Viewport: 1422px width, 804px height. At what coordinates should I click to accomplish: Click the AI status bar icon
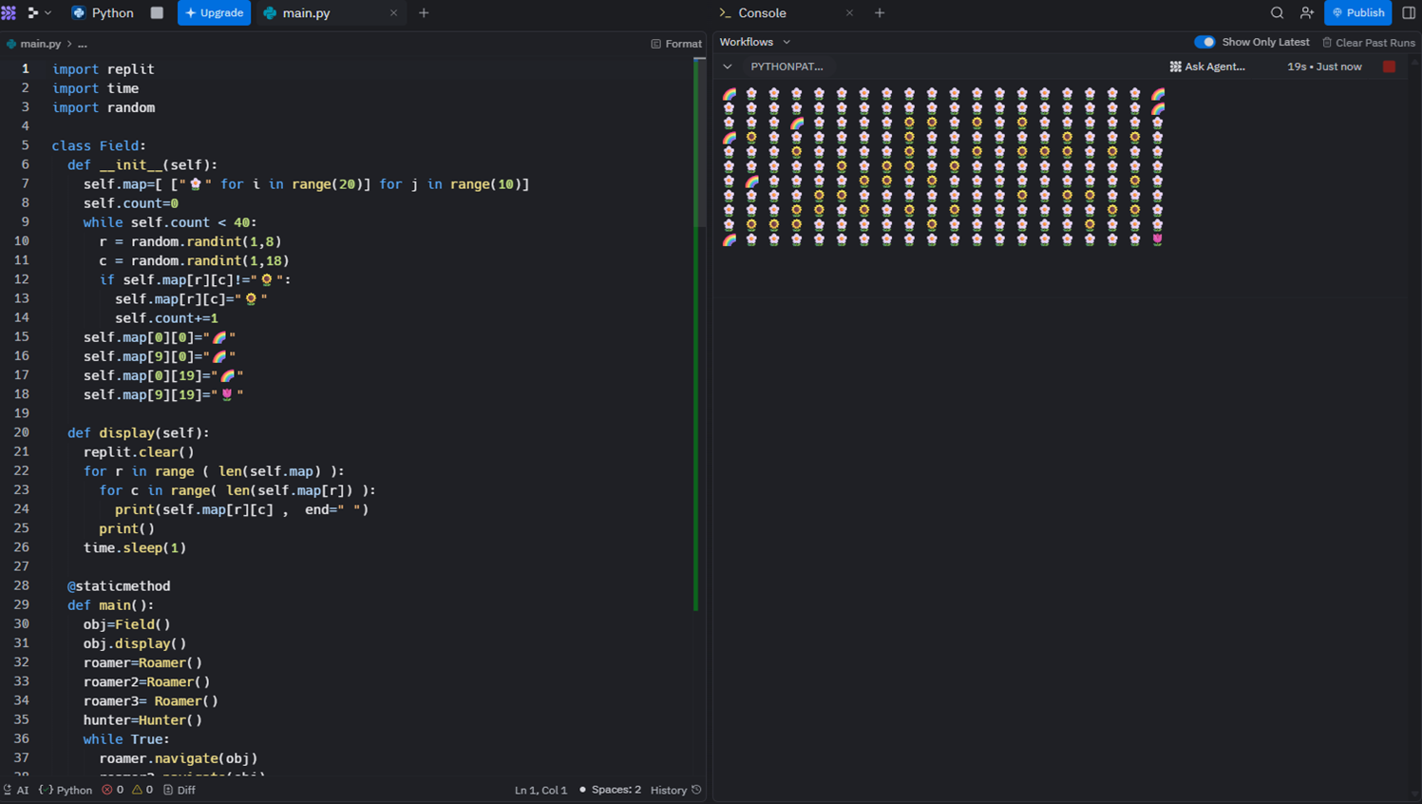[x=16, y=790]
